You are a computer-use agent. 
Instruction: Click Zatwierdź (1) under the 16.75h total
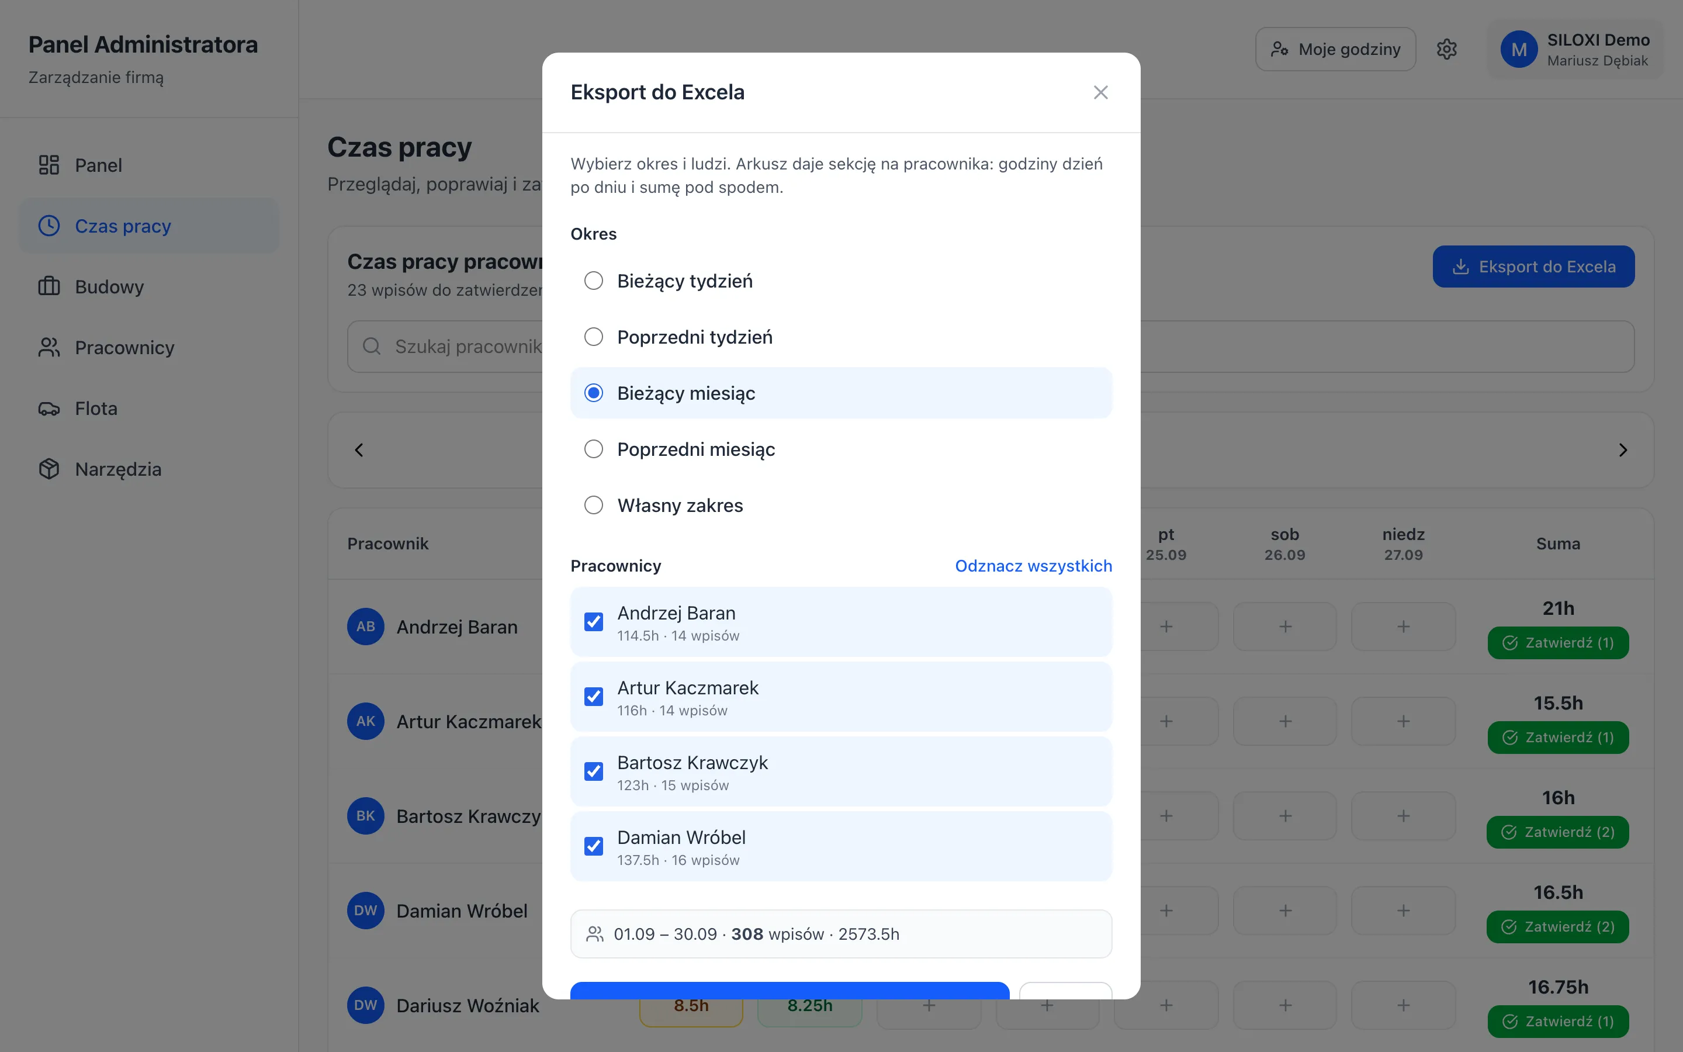(x=1558, y=1022)
